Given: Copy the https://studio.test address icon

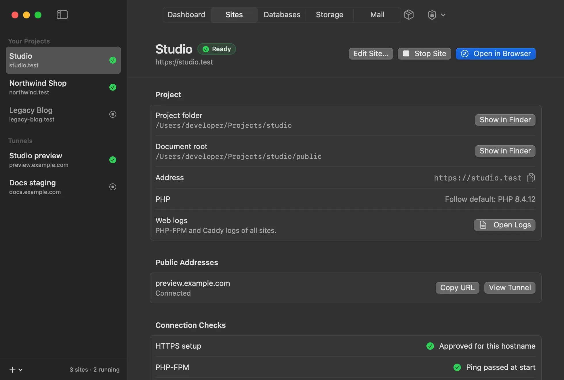Looking at the screenshot, I should [x=531, y=178].
